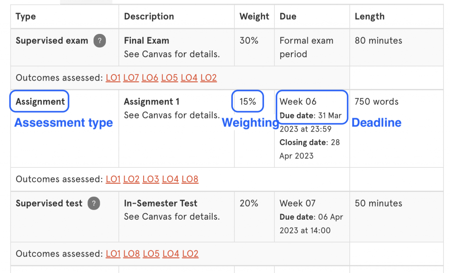Viewport: 450px width, 273px height.
Task: Click the help icon beside Supervised exam
Action: coord(100,41)
